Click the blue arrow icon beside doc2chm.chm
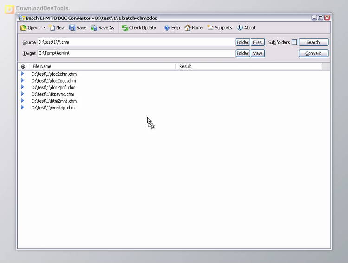The height and width of the screenshot is (263, 348). pyautogui.click(x=22, y=73)
